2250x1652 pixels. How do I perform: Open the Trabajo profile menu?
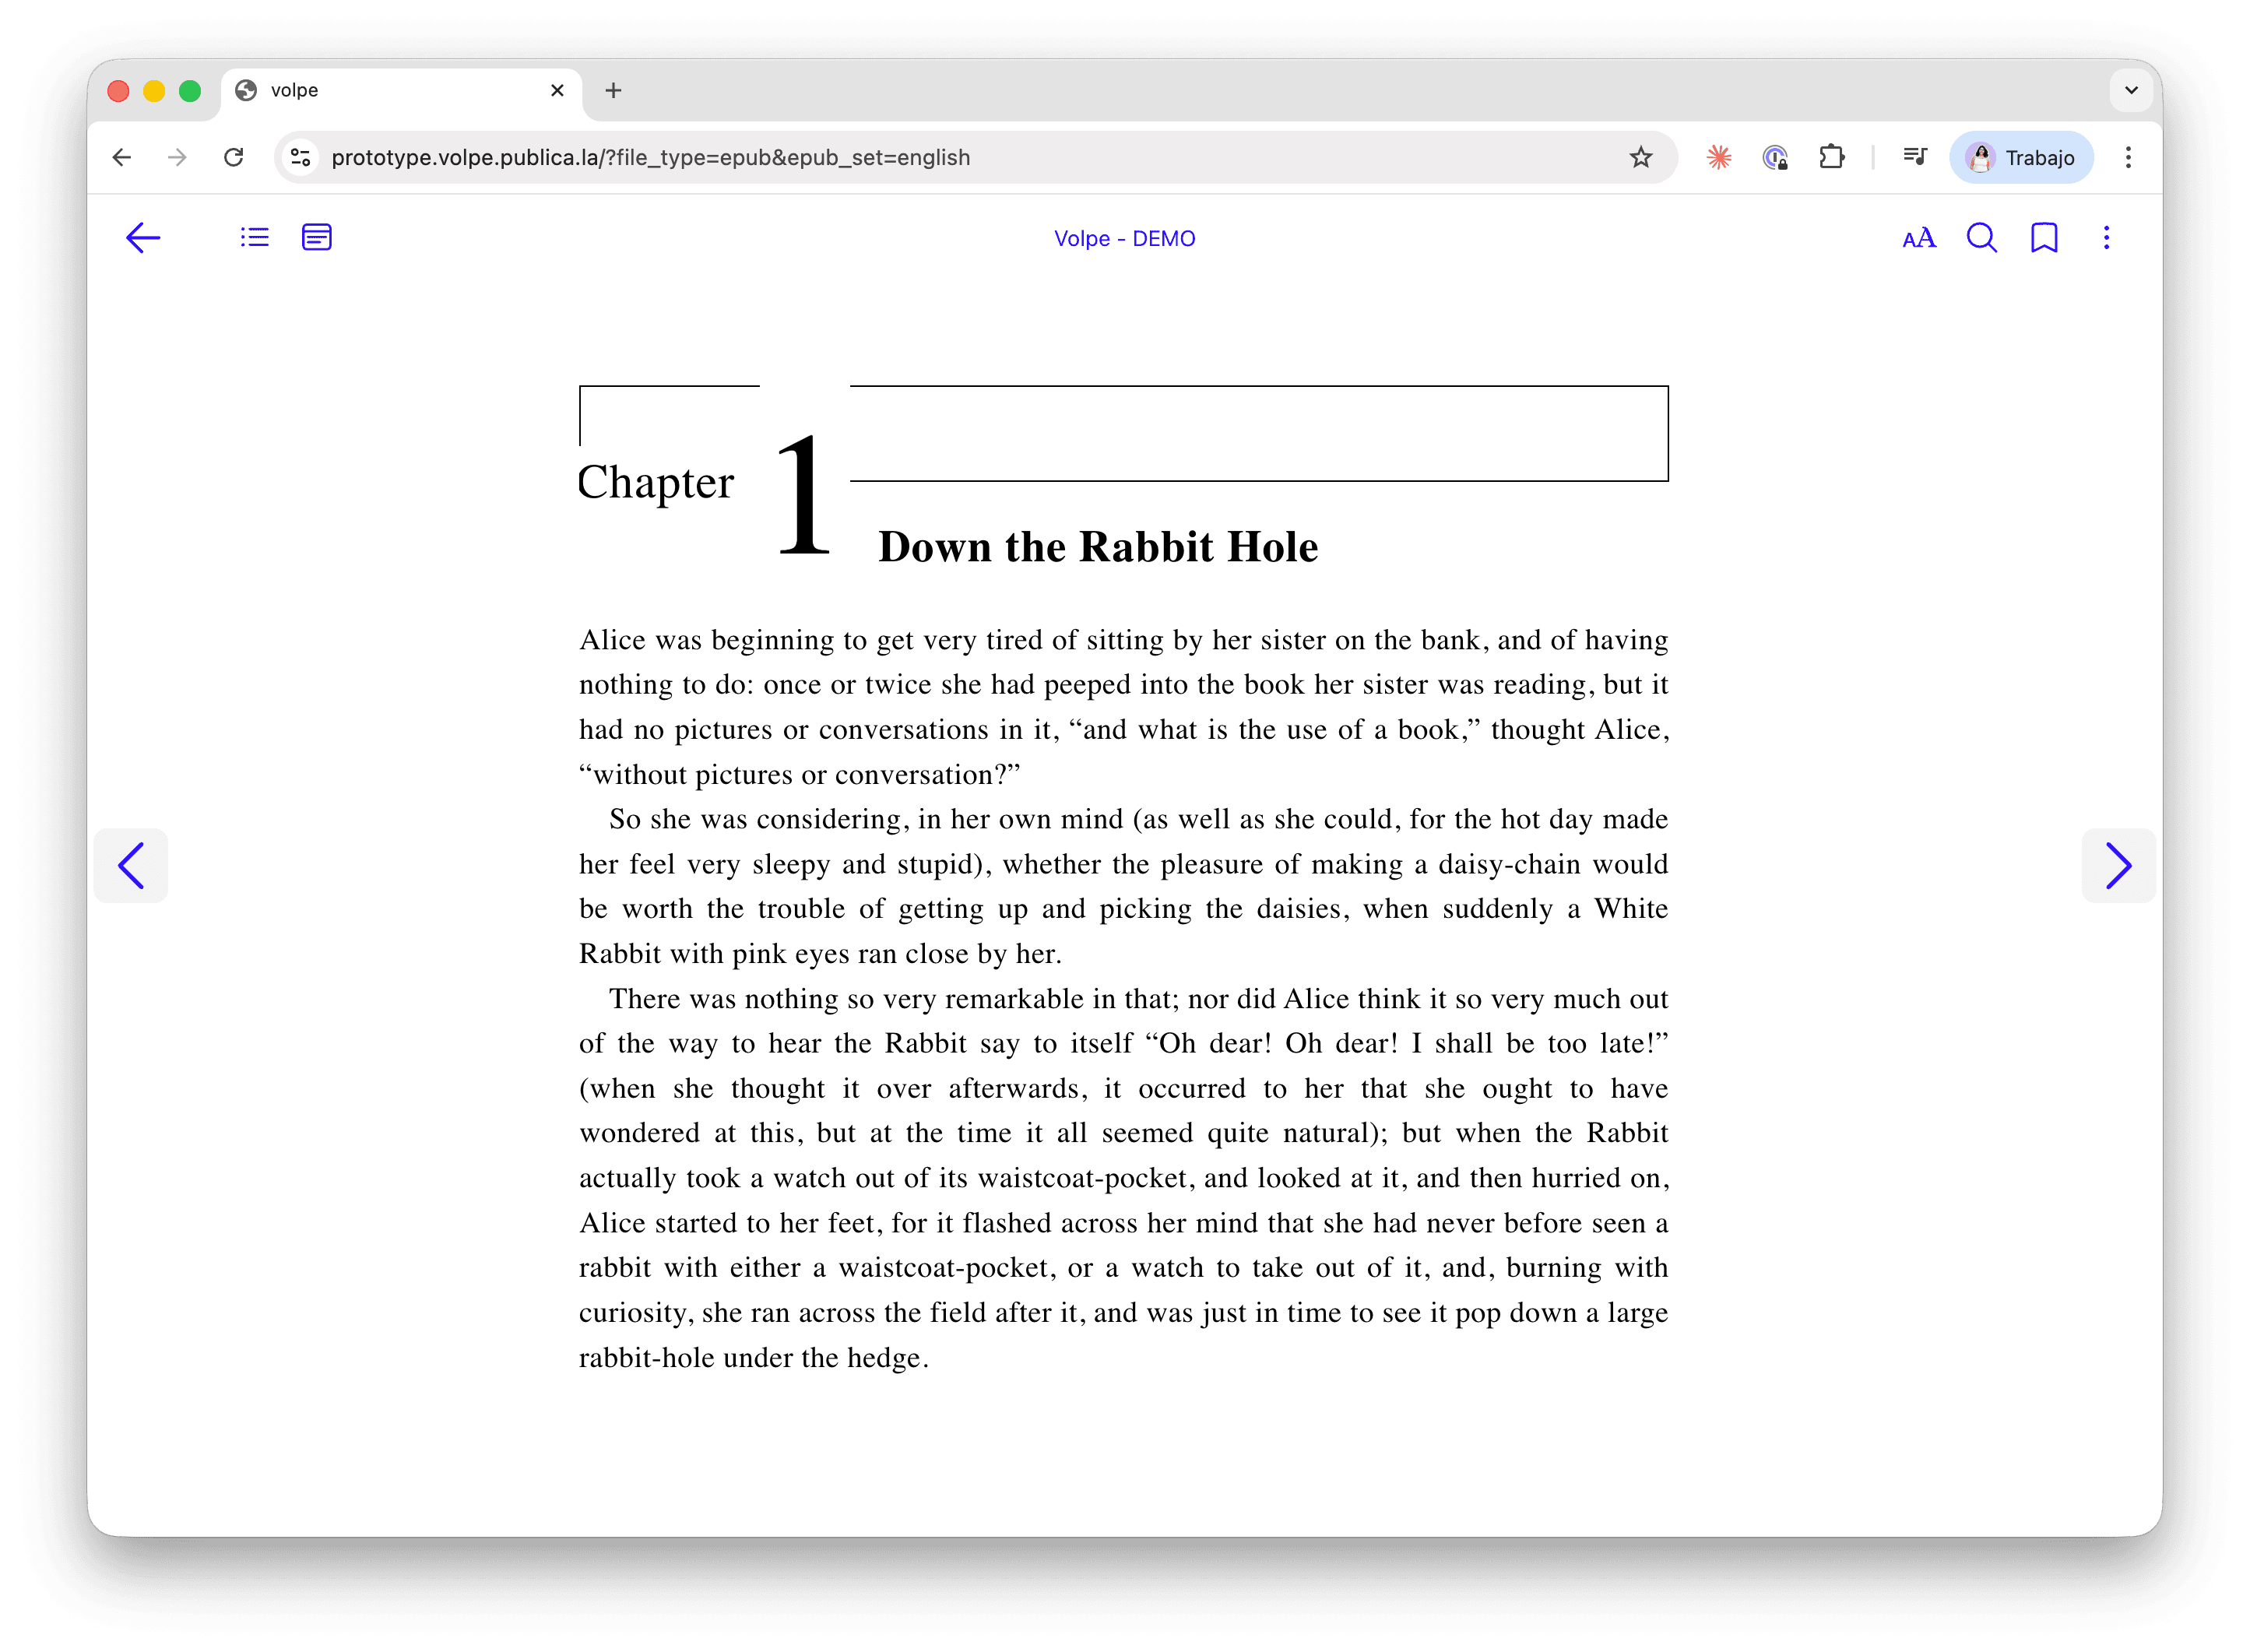(2020, 157)
